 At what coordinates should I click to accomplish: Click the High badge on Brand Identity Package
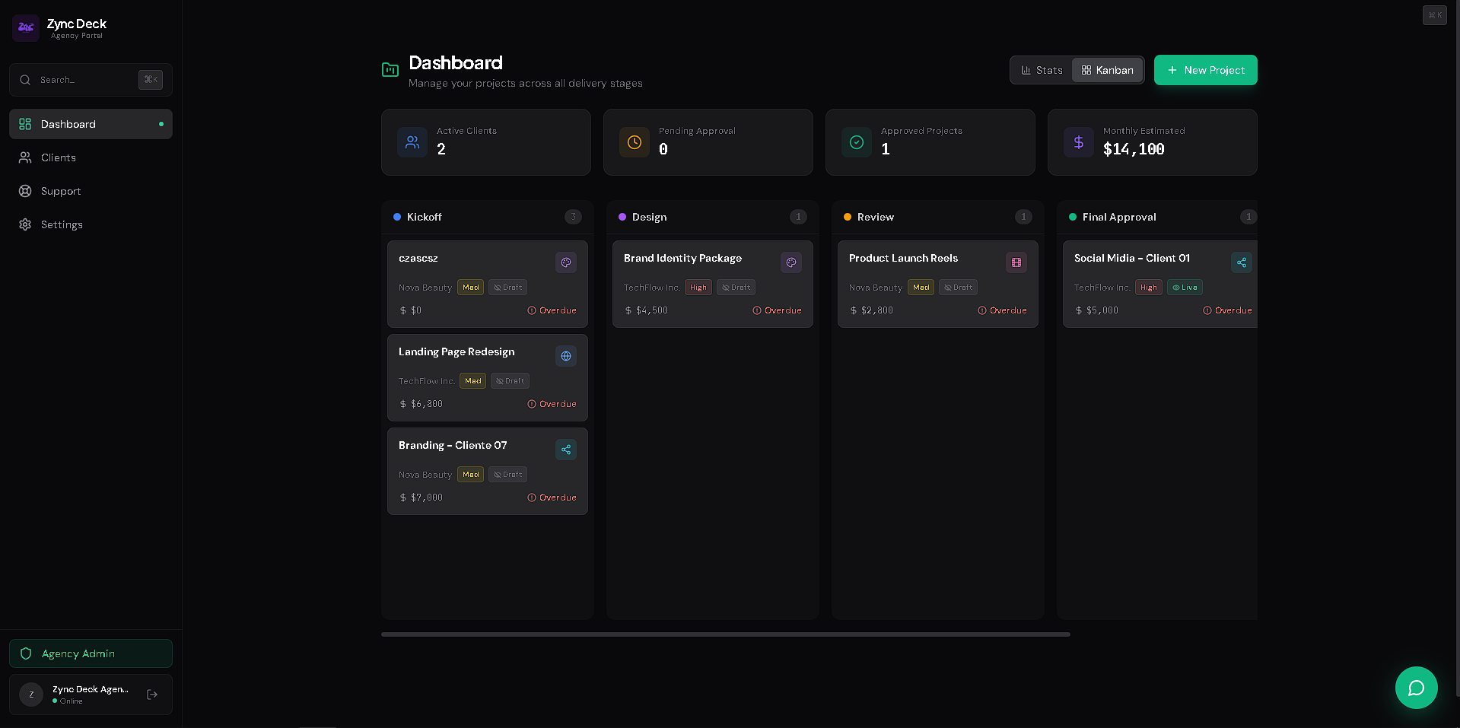(x=698, y=288)
